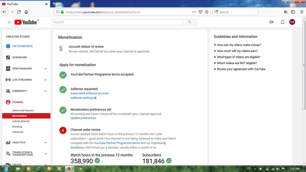Click the Update preferences link
The image size is (306, 172).
[83, 118]
